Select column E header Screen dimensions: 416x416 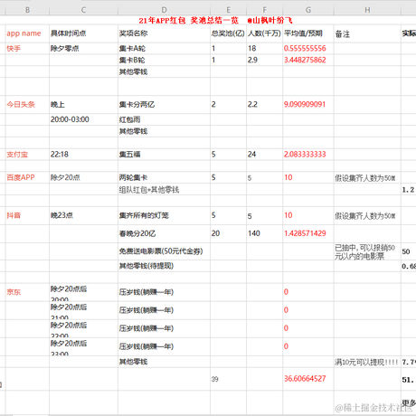(228, 10)
